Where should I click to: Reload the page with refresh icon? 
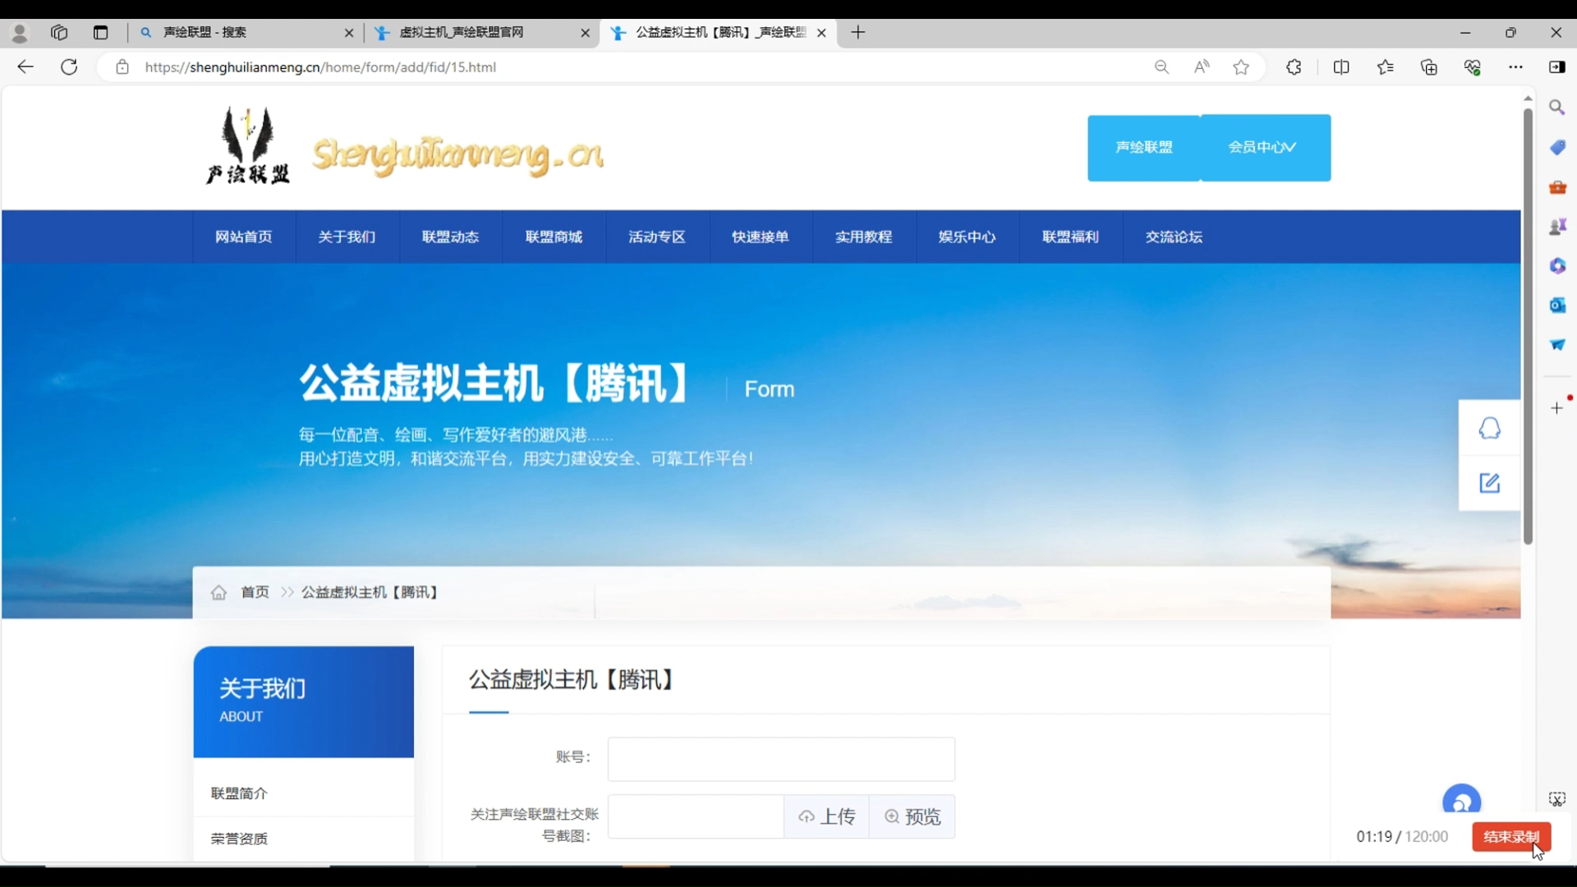click(69, 67)
